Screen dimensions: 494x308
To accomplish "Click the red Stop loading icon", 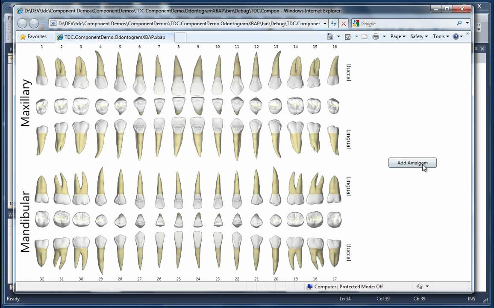I will tap(344, 24).
